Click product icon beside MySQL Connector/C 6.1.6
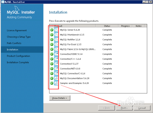The width and height of the screenshot is (153, 113). [56, 73]
